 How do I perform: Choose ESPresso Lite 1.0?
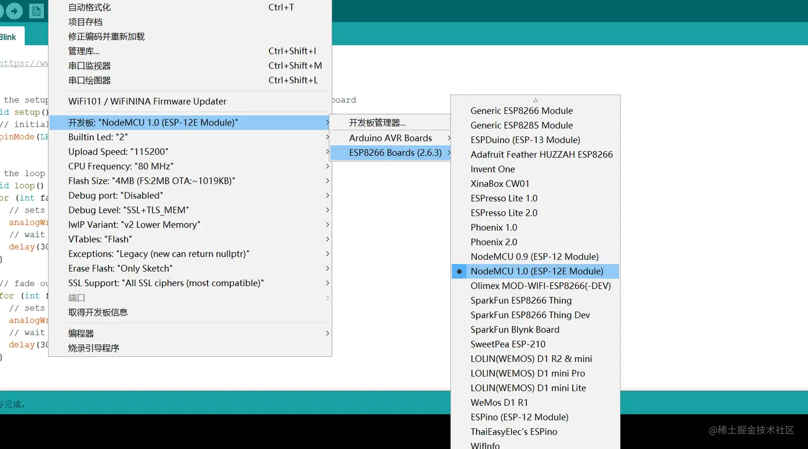(x=535, y=198)
